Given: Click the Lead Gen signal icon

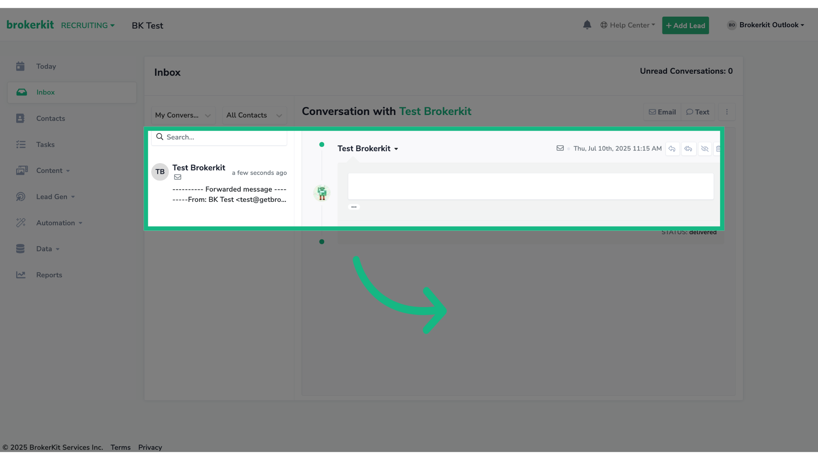Looking at the screenshot, I should [20, 197].
